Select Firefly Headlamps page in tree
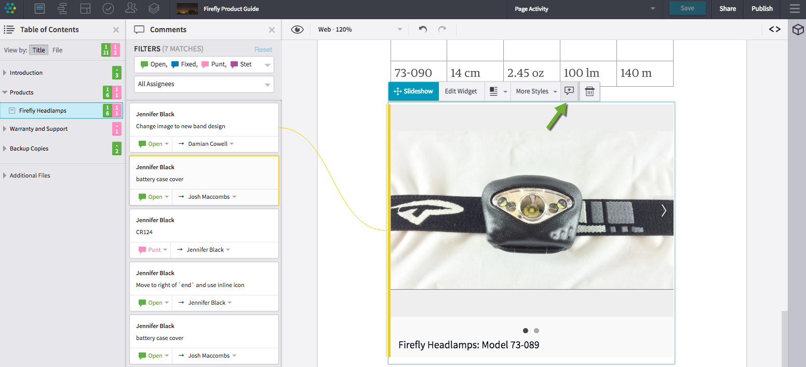The width and height of the screenshot is (806, 367). tap(43, 111)
